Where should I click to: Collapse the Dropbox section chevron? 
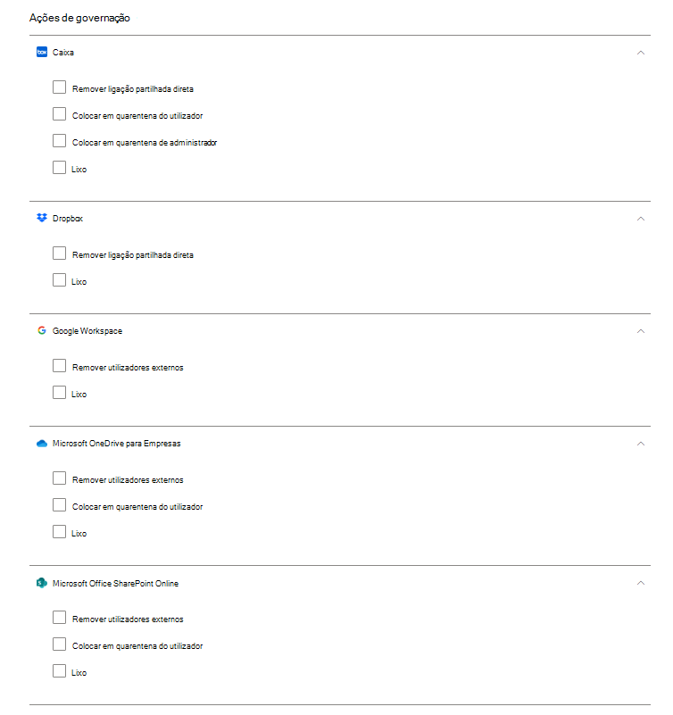pyautogui.click(x=641, y=219)
